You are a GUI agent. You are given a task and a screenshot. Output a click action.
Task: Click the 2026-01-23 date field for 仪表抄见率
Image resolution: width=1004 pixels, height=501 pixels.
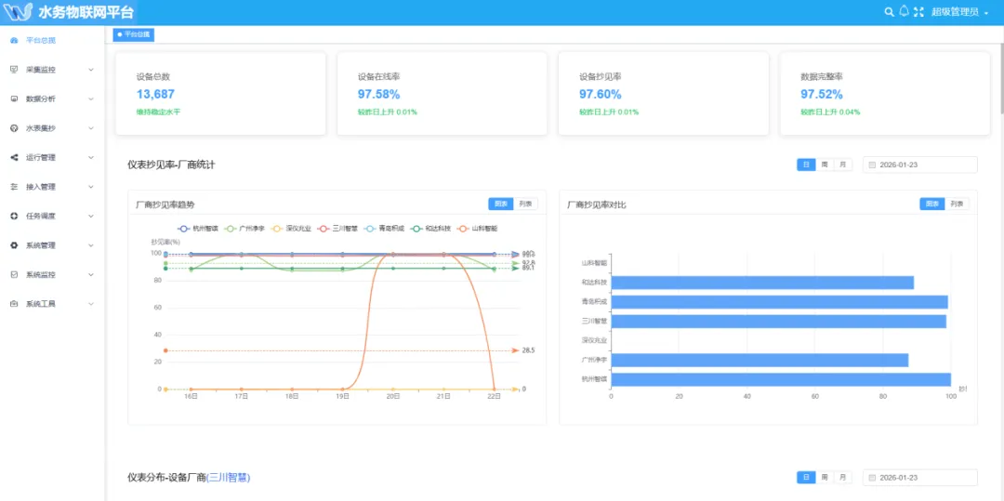coord(920,165)
